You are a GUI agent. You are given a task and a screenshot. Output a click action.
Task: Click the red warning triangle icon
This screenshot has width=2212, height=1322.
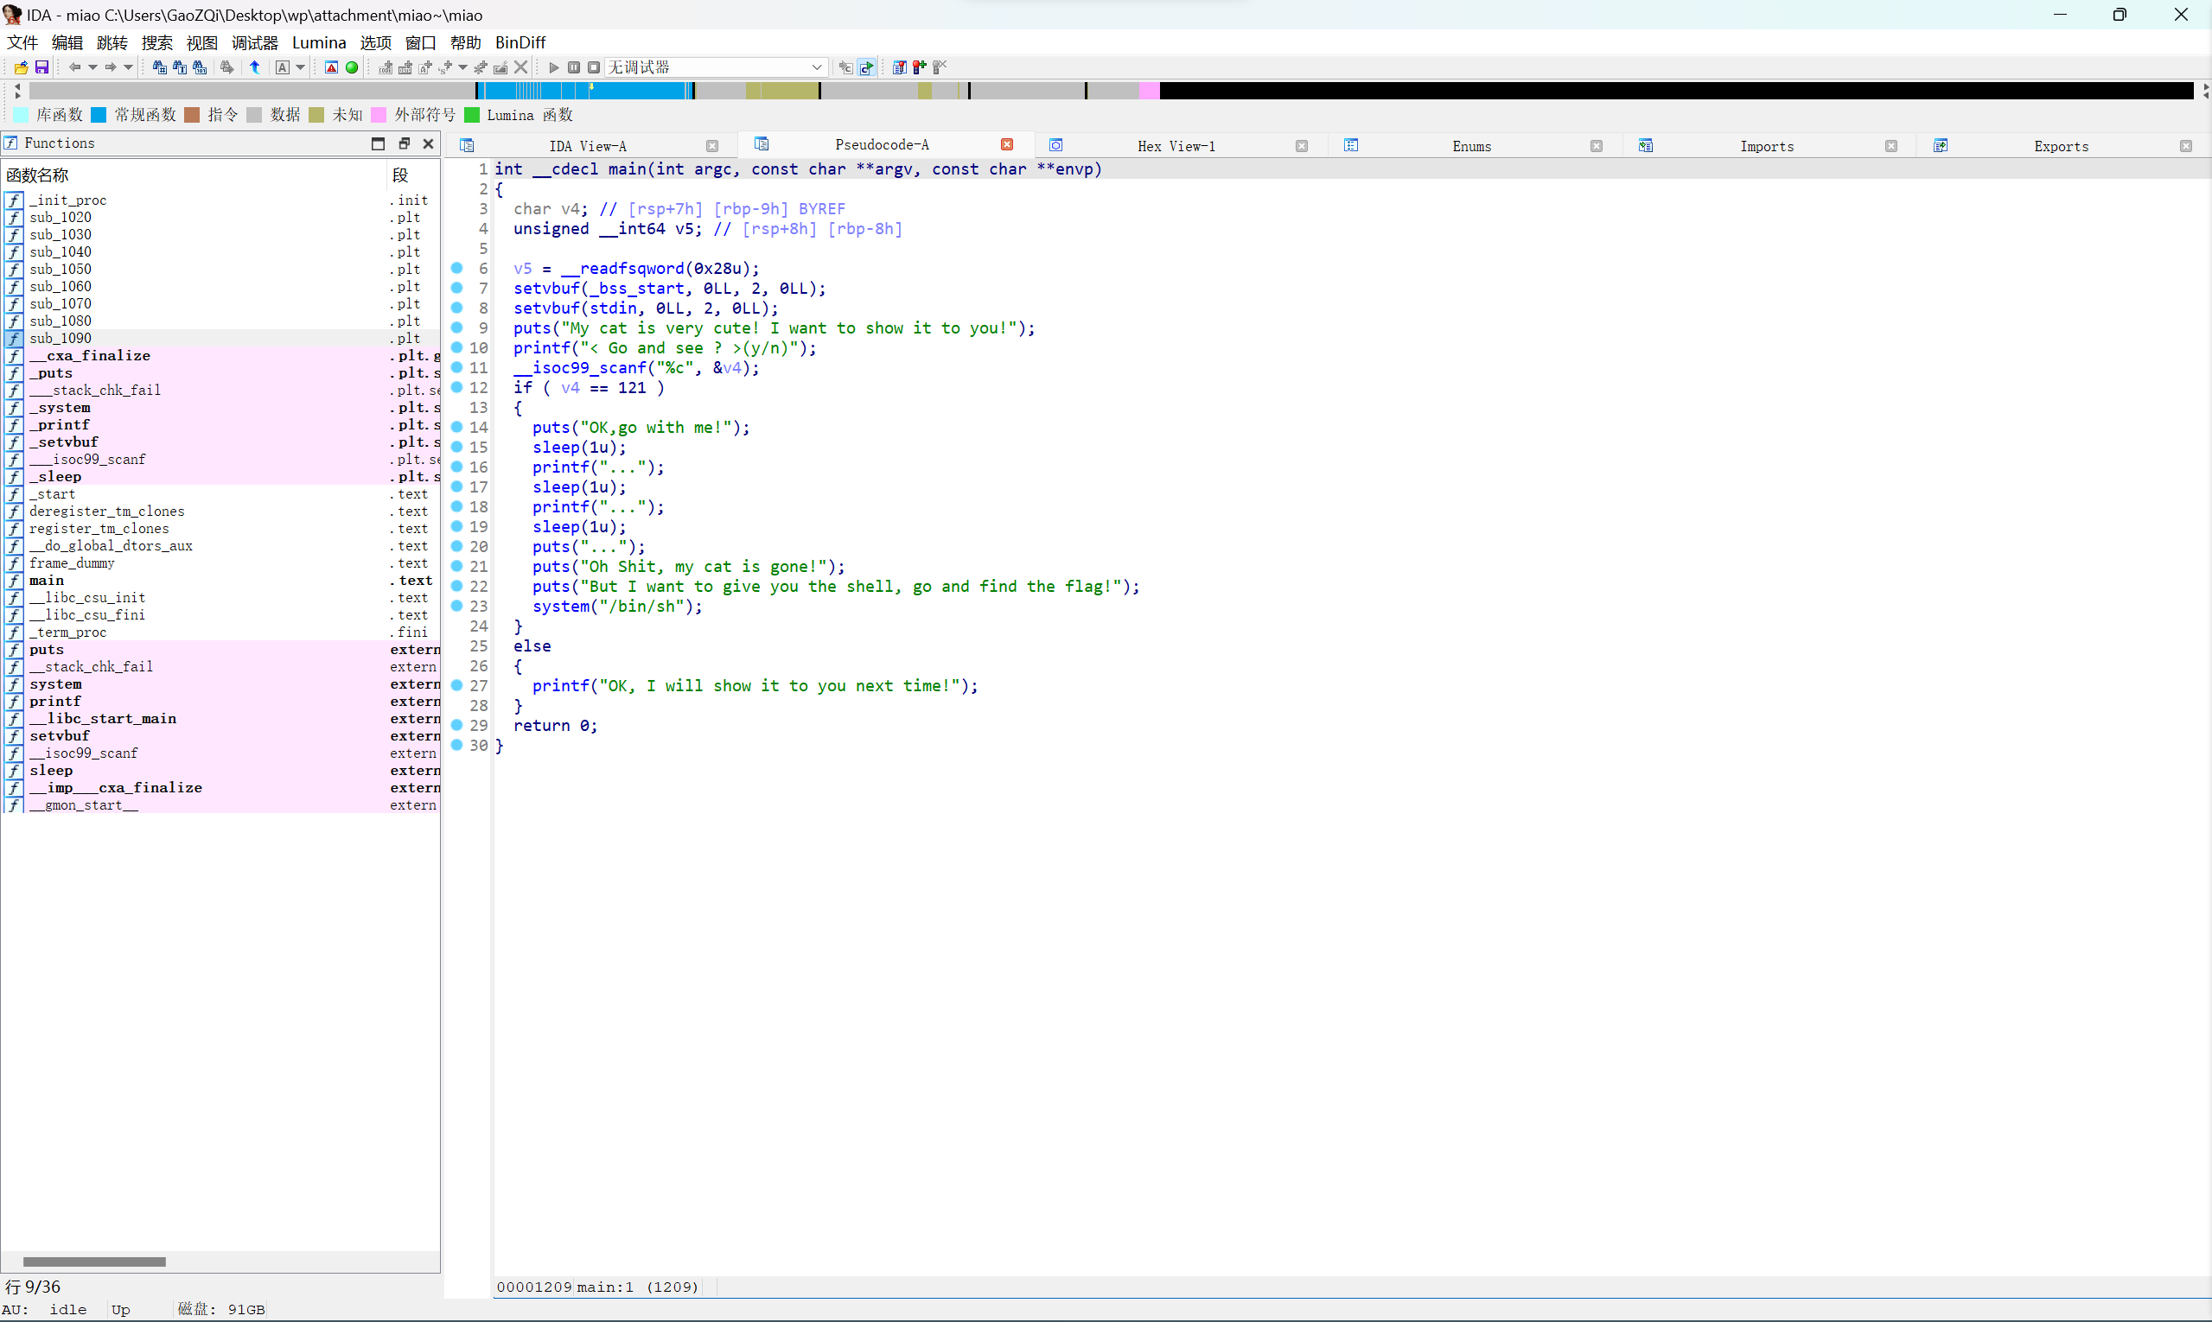[332, 67]
